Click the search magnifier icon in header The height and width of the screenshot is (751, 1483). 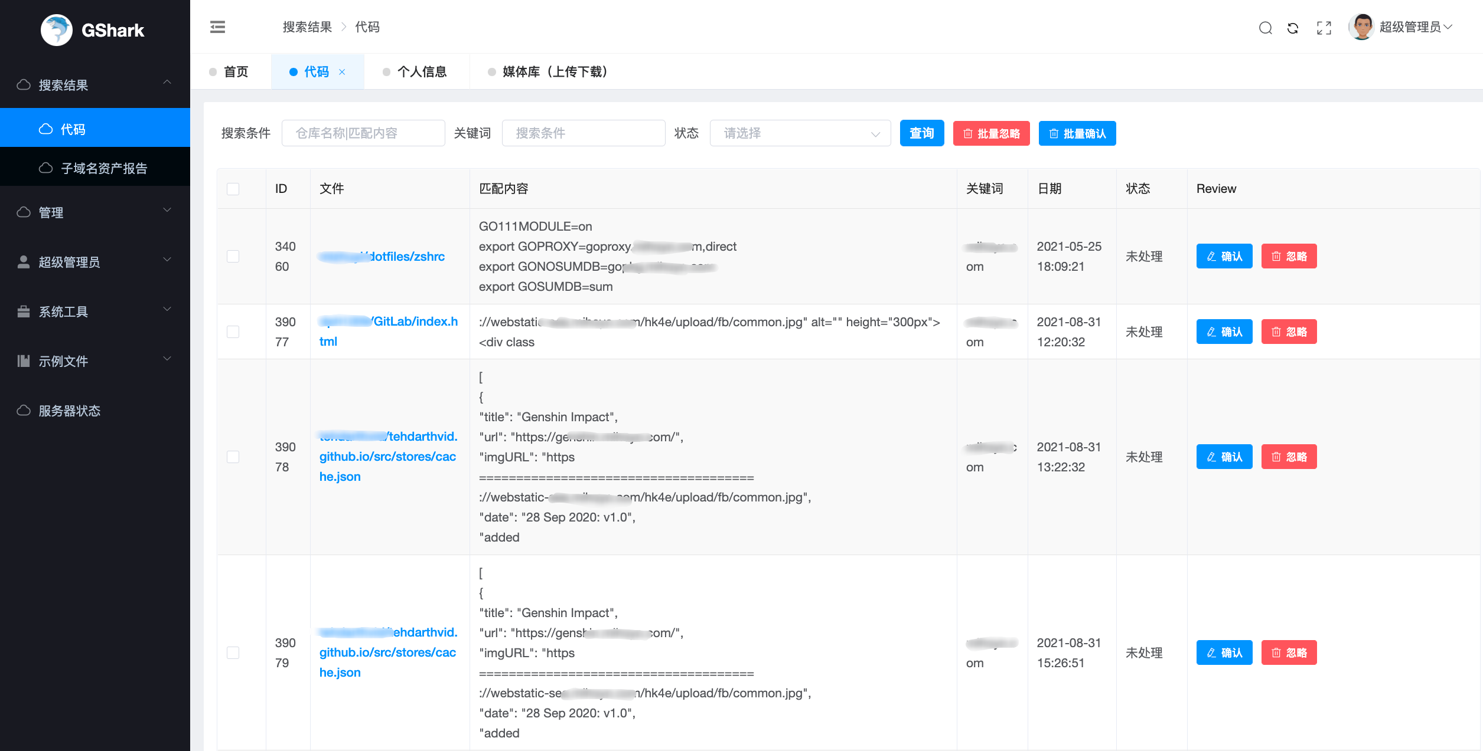point(1265,28)
